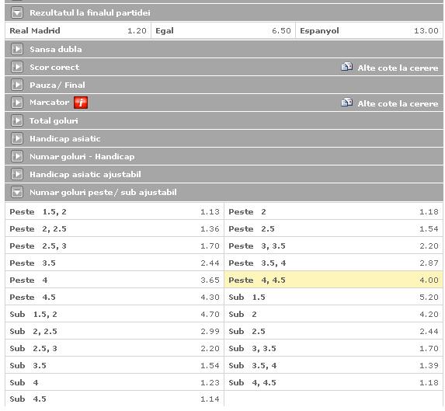
Task: Select Peste 4 odds 3.65
Action: [115, 280]
